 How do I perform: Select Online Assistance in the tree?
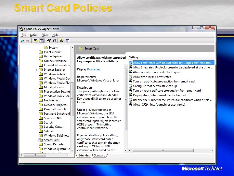click(x=53, y=61)
